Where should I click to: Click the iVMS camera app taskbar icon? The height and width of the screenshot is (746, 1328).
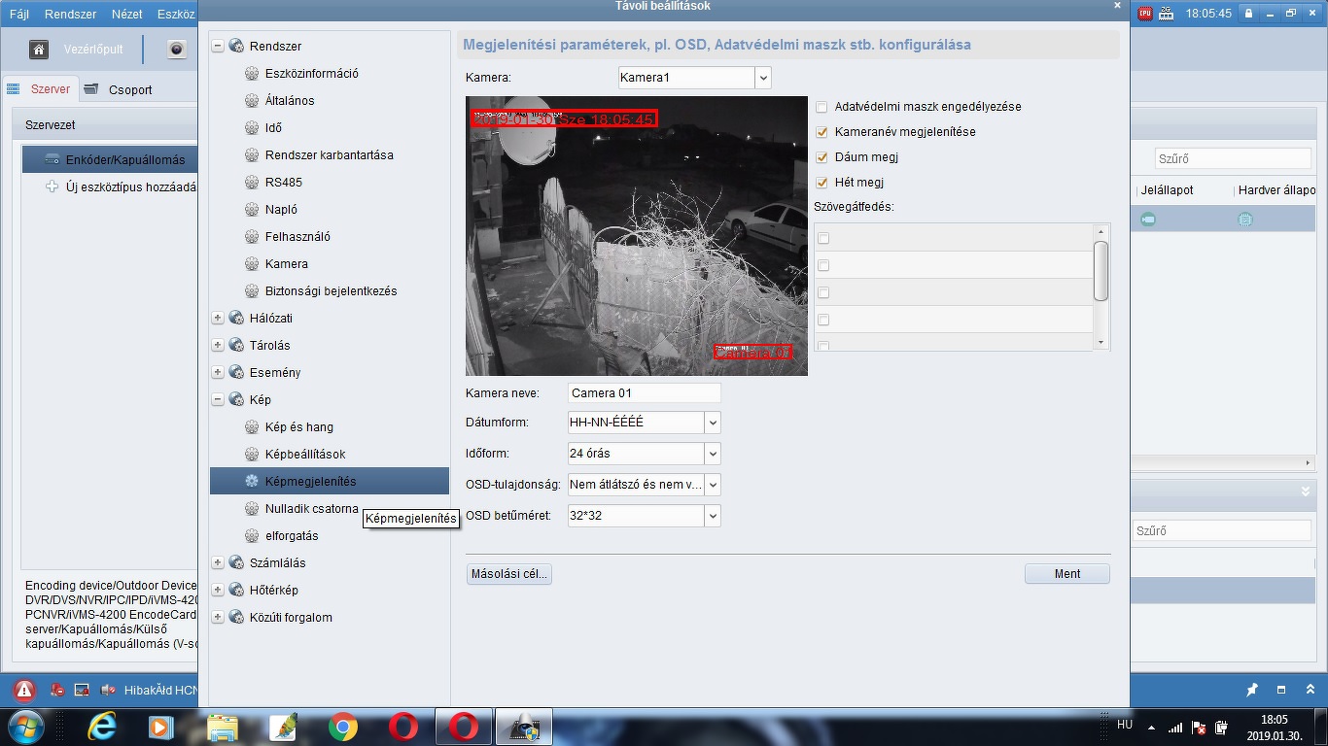pos(524,727)
